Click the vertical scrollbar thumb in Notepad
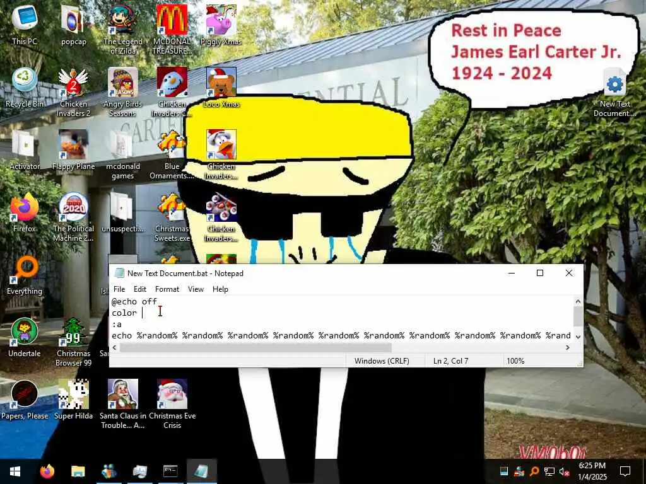646x484 pixels. pyautogui.click(x=578, y=317)
